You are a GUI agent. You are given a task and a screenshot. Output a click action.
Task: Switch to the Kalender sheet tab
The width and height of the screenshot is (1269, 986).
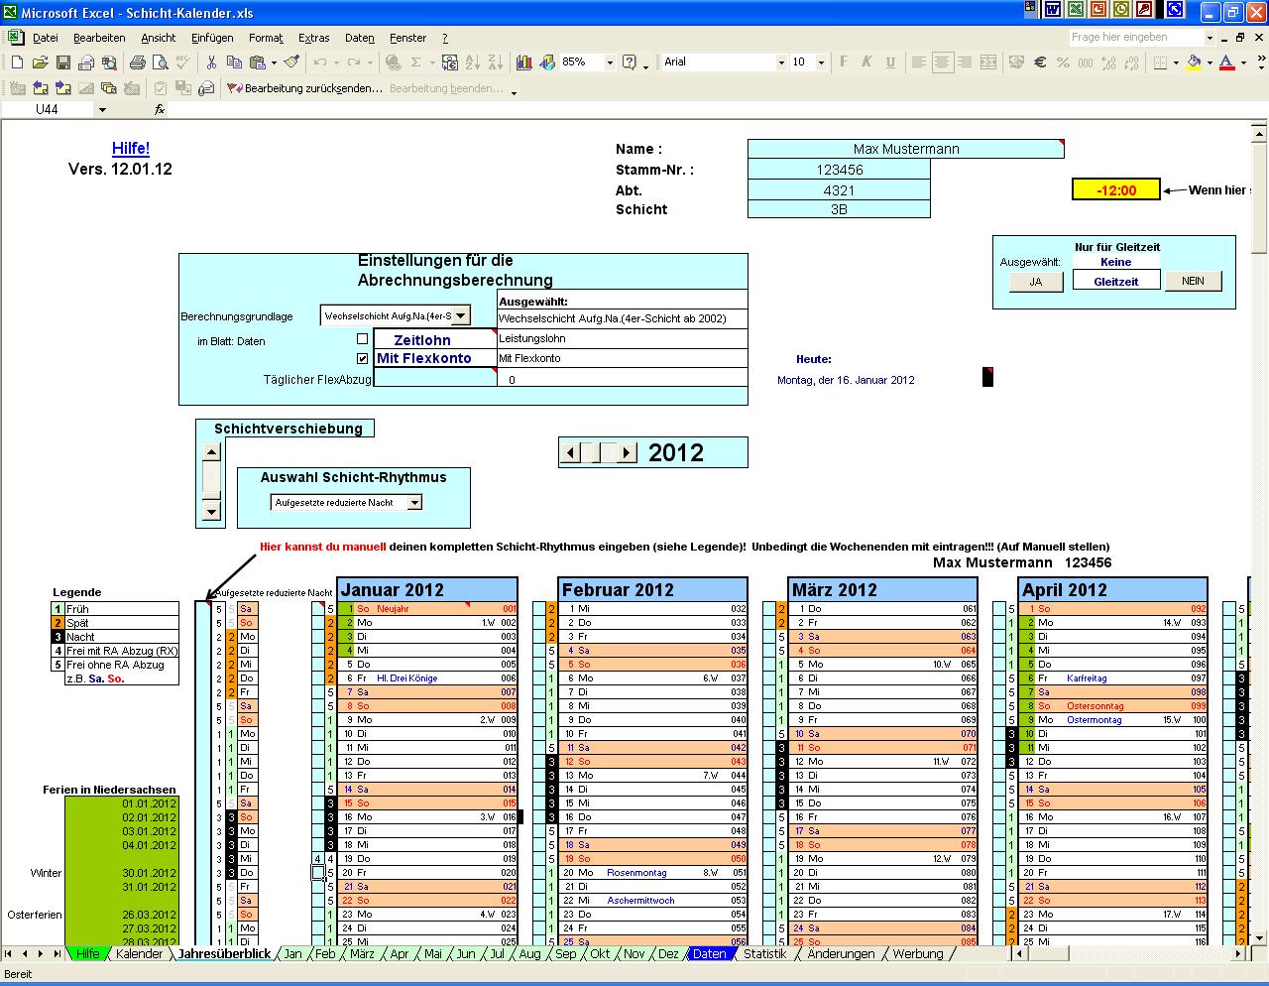click(x=139, y=953)
